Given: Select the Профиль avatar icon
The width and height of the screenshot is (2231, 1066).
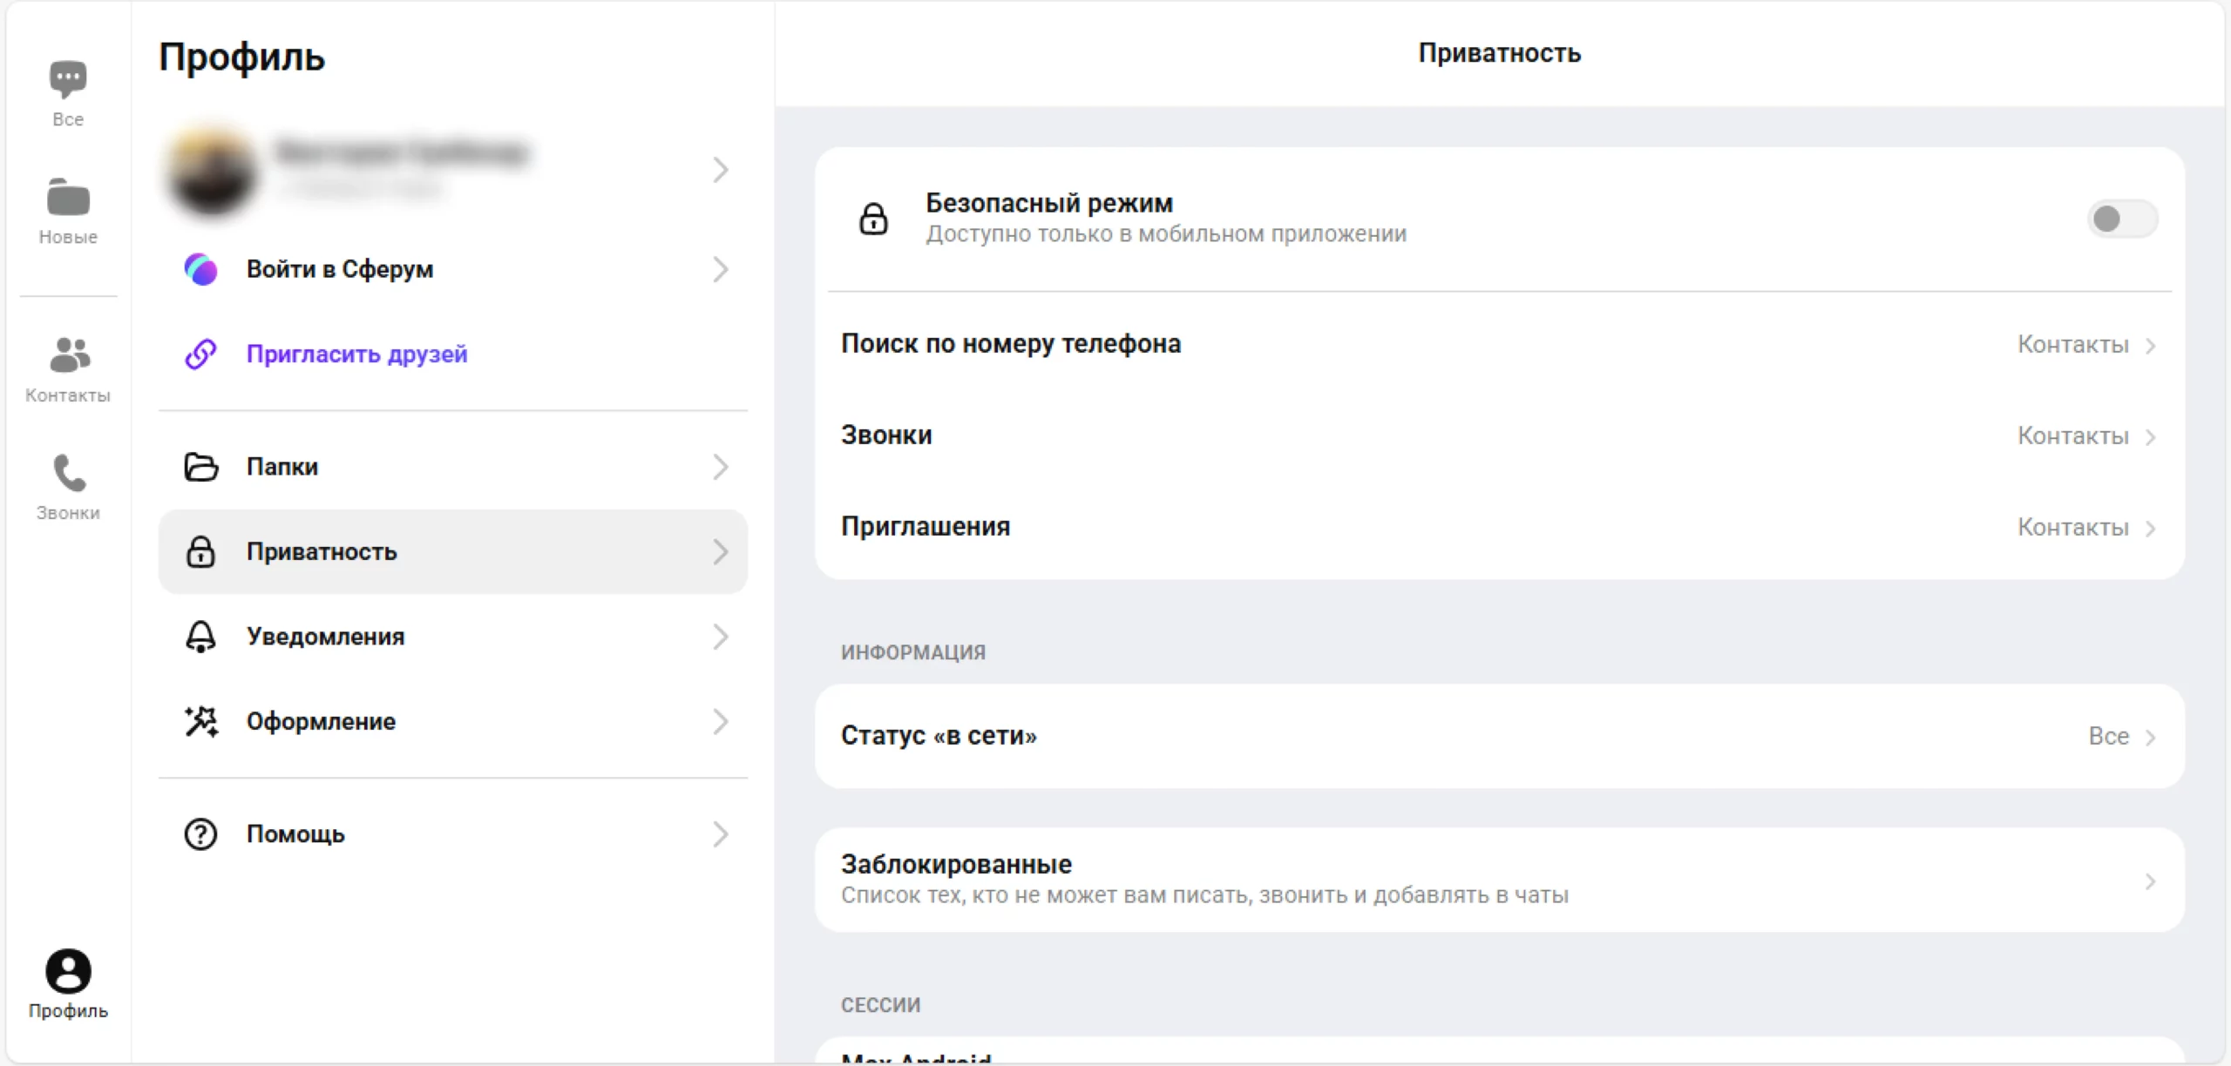Looking at the screenshot, I should [x=68, y=970].
